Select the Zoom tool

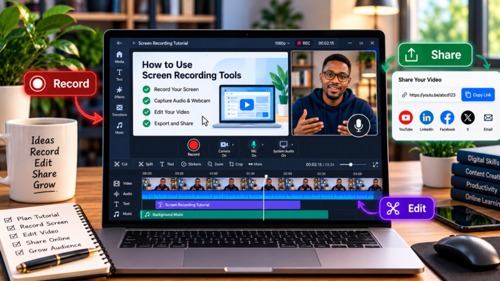coord(215,164)
